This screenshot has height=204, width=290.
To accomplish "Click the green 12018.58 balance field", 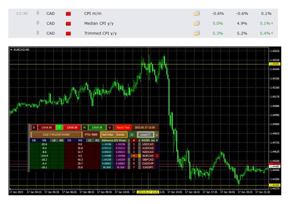I will [x=97, y=127].
